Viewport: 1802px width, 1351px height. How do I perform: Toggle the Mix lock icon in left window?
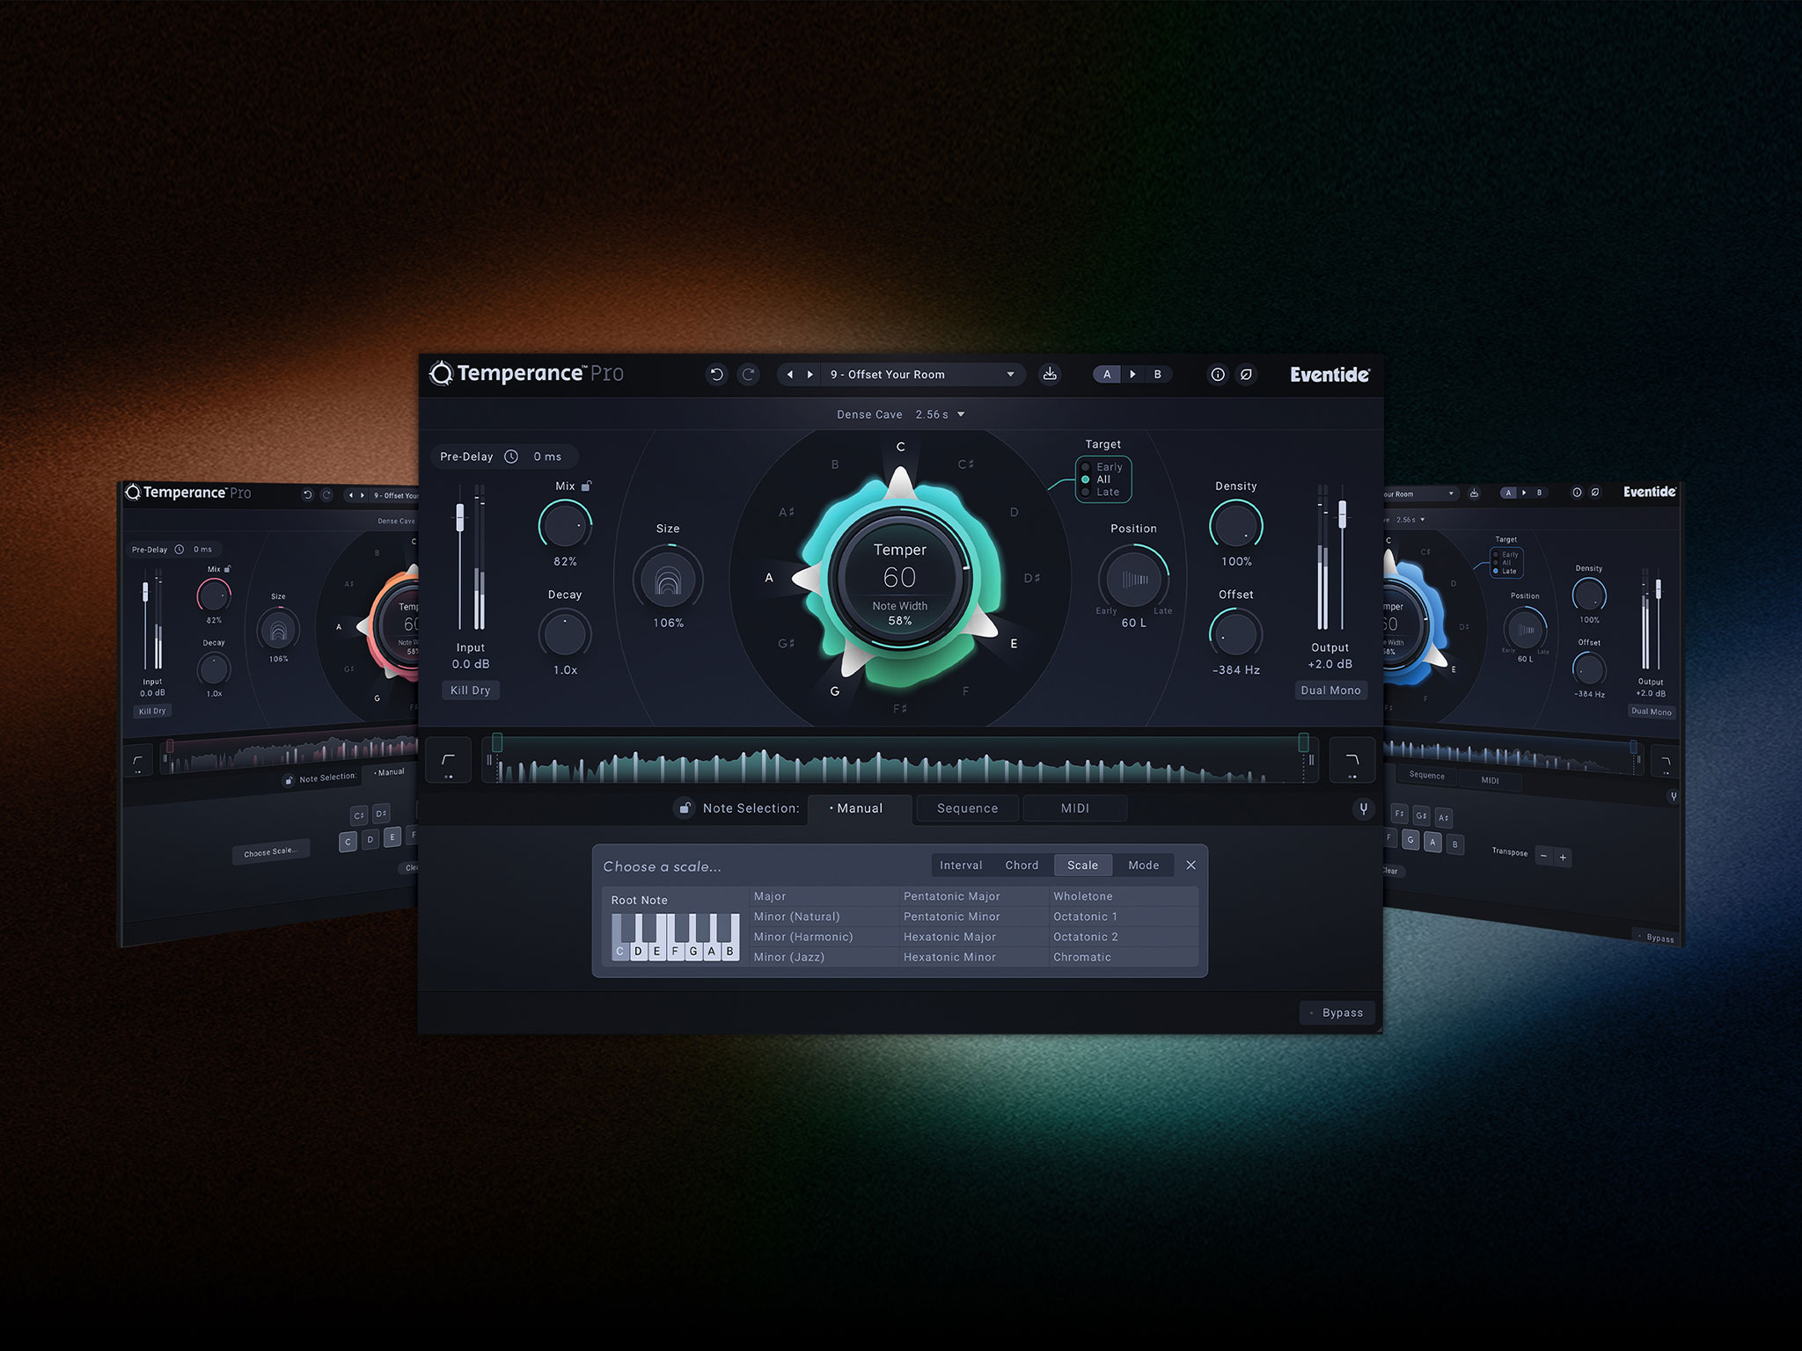(227, 569)
